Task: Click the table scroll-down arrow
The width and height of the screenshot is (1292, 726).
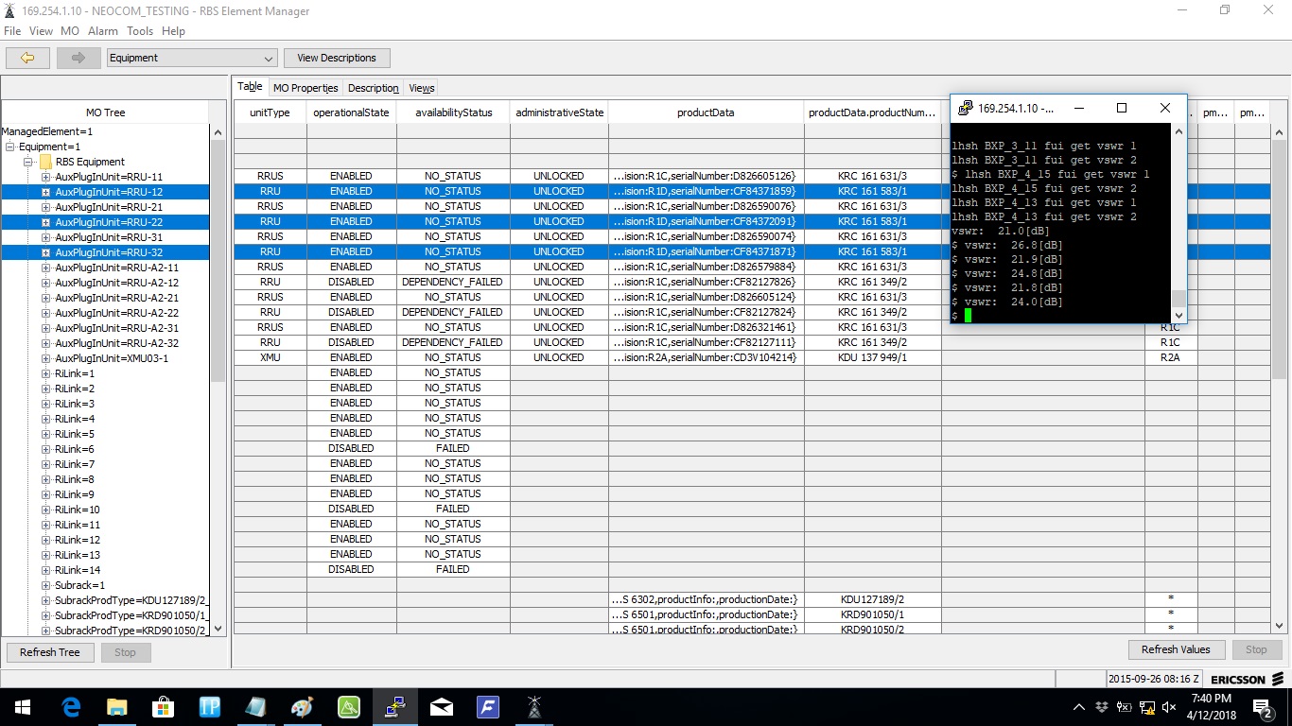Action: coord(1281,625)
